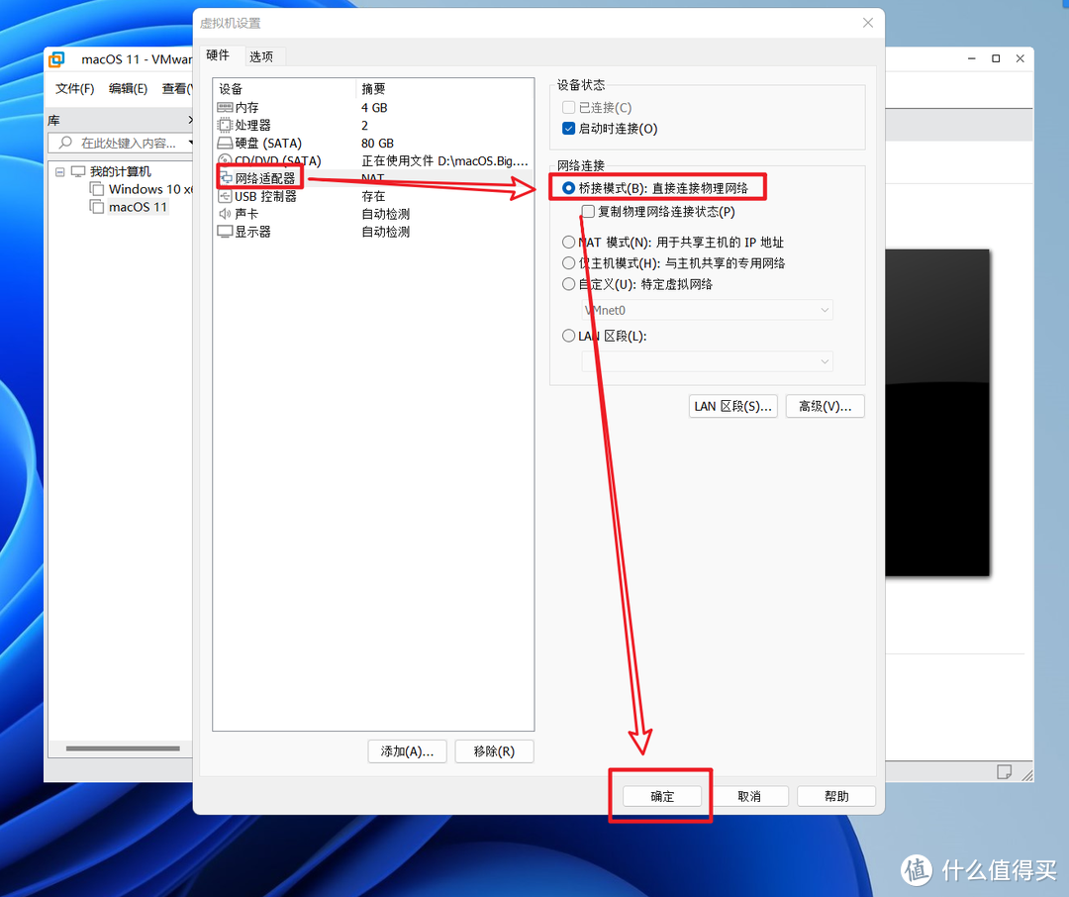
Task: Click the Device (设备) column header
Action: (284, 89)
